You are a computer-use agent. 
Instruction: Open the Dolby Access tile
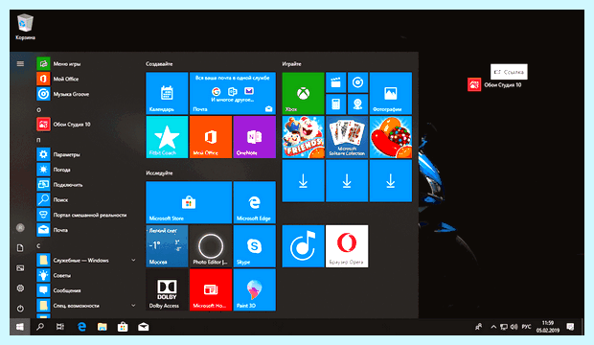coord(167,289)
